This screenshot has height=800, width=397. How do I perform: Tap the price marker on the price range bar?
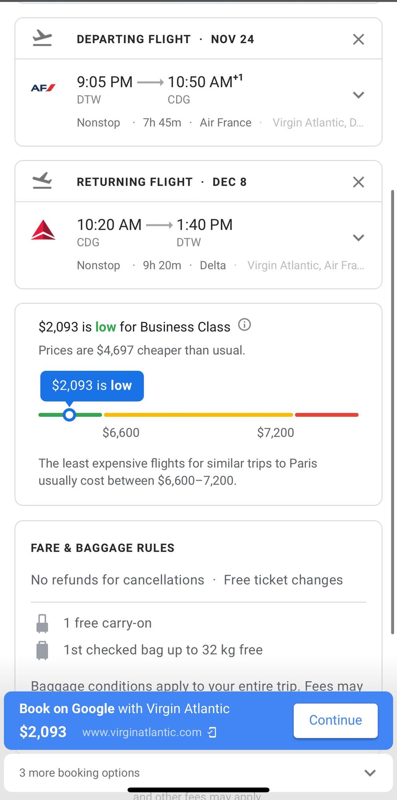pyautogui.click(x=70, y=415)
